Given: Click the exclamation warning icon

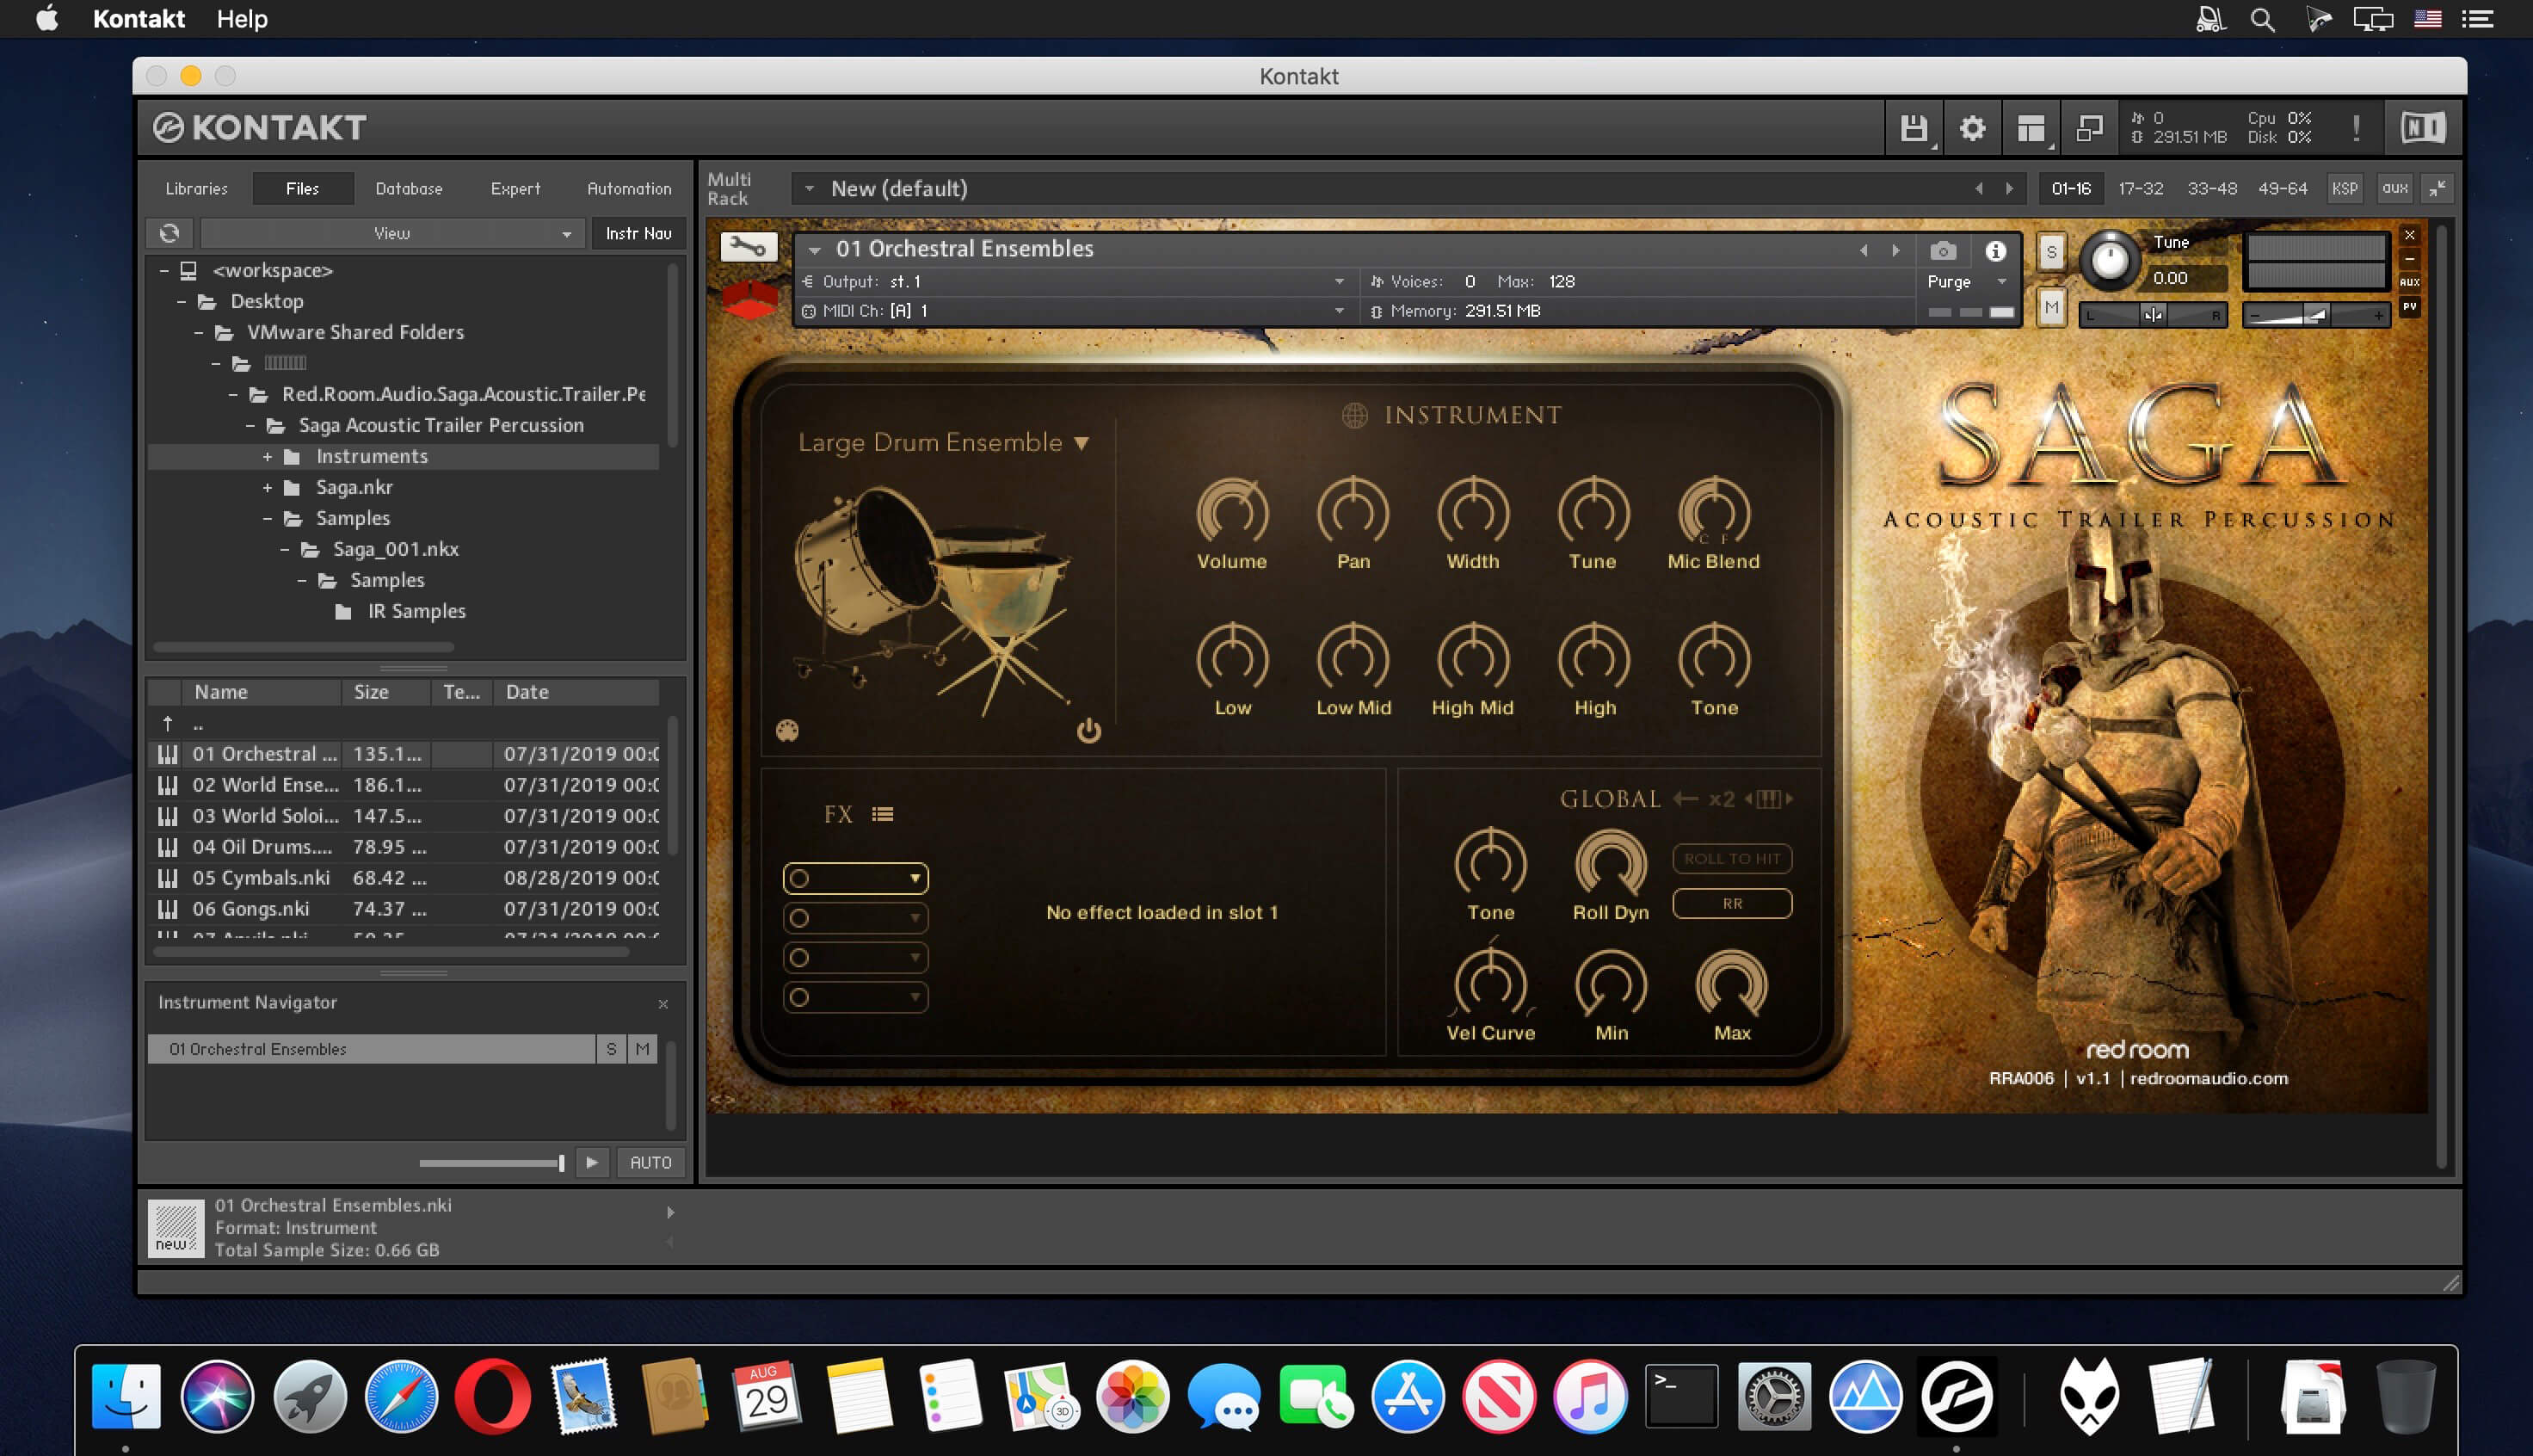Looking at the screenshot, I should click(2356, 128).
